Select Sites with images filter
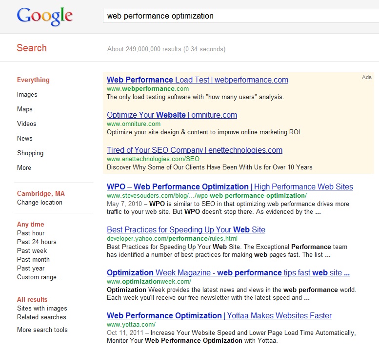Image resolution: width=379 pixels, height=353 pixels. click(42, 308)
